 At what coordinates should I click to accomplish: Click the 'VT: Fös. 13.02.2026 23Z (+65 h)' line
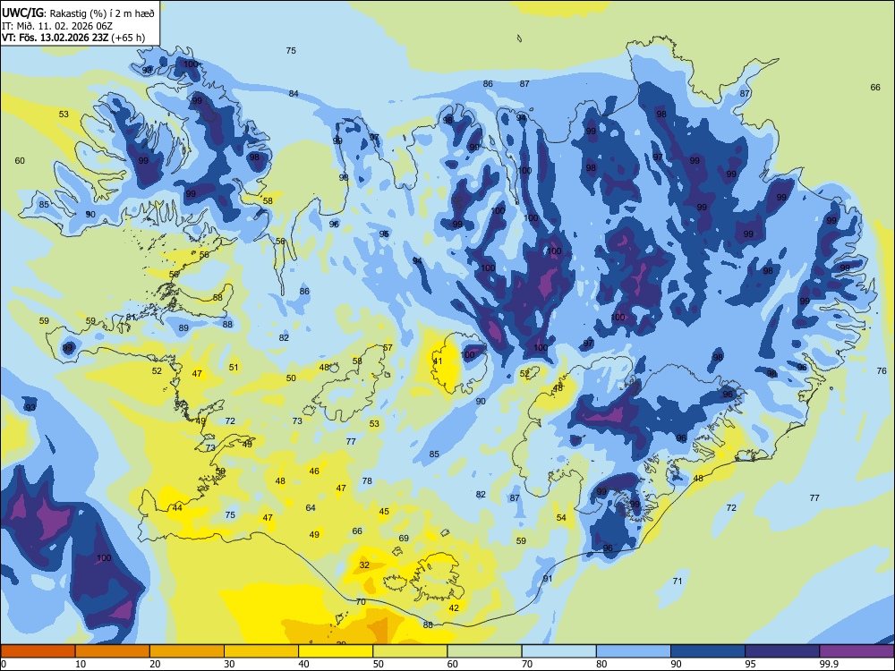pos(73,38)
